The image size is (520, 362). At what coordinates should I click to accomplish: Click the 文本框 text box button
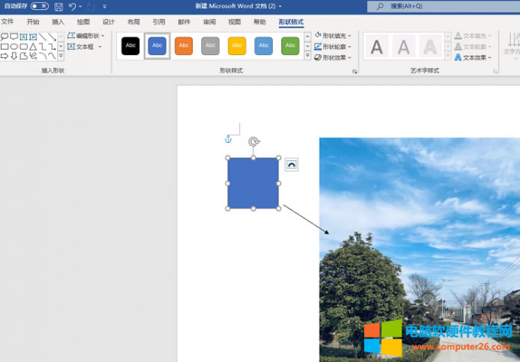84,47
